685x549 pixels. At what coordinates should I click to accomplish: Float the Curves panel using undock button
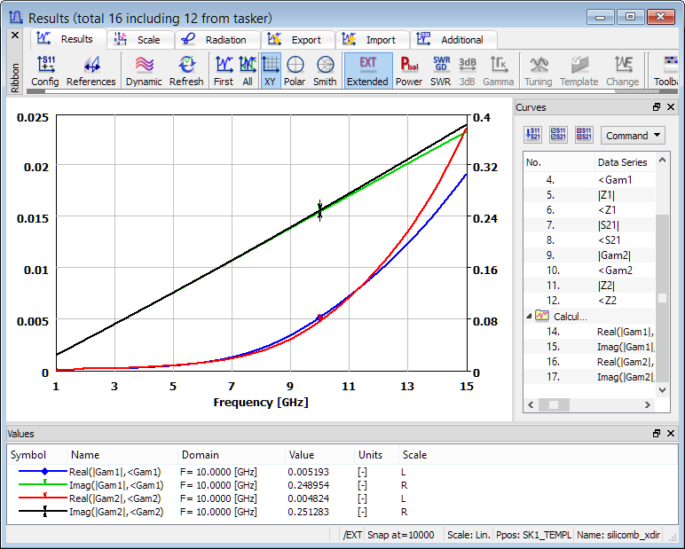[x=657, y=107]
